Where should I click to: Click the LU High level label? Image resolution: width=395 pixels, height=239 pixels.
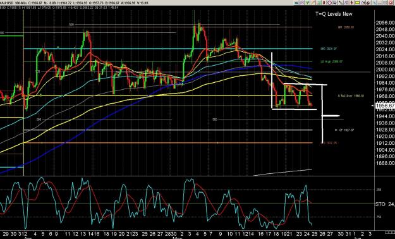332,61
